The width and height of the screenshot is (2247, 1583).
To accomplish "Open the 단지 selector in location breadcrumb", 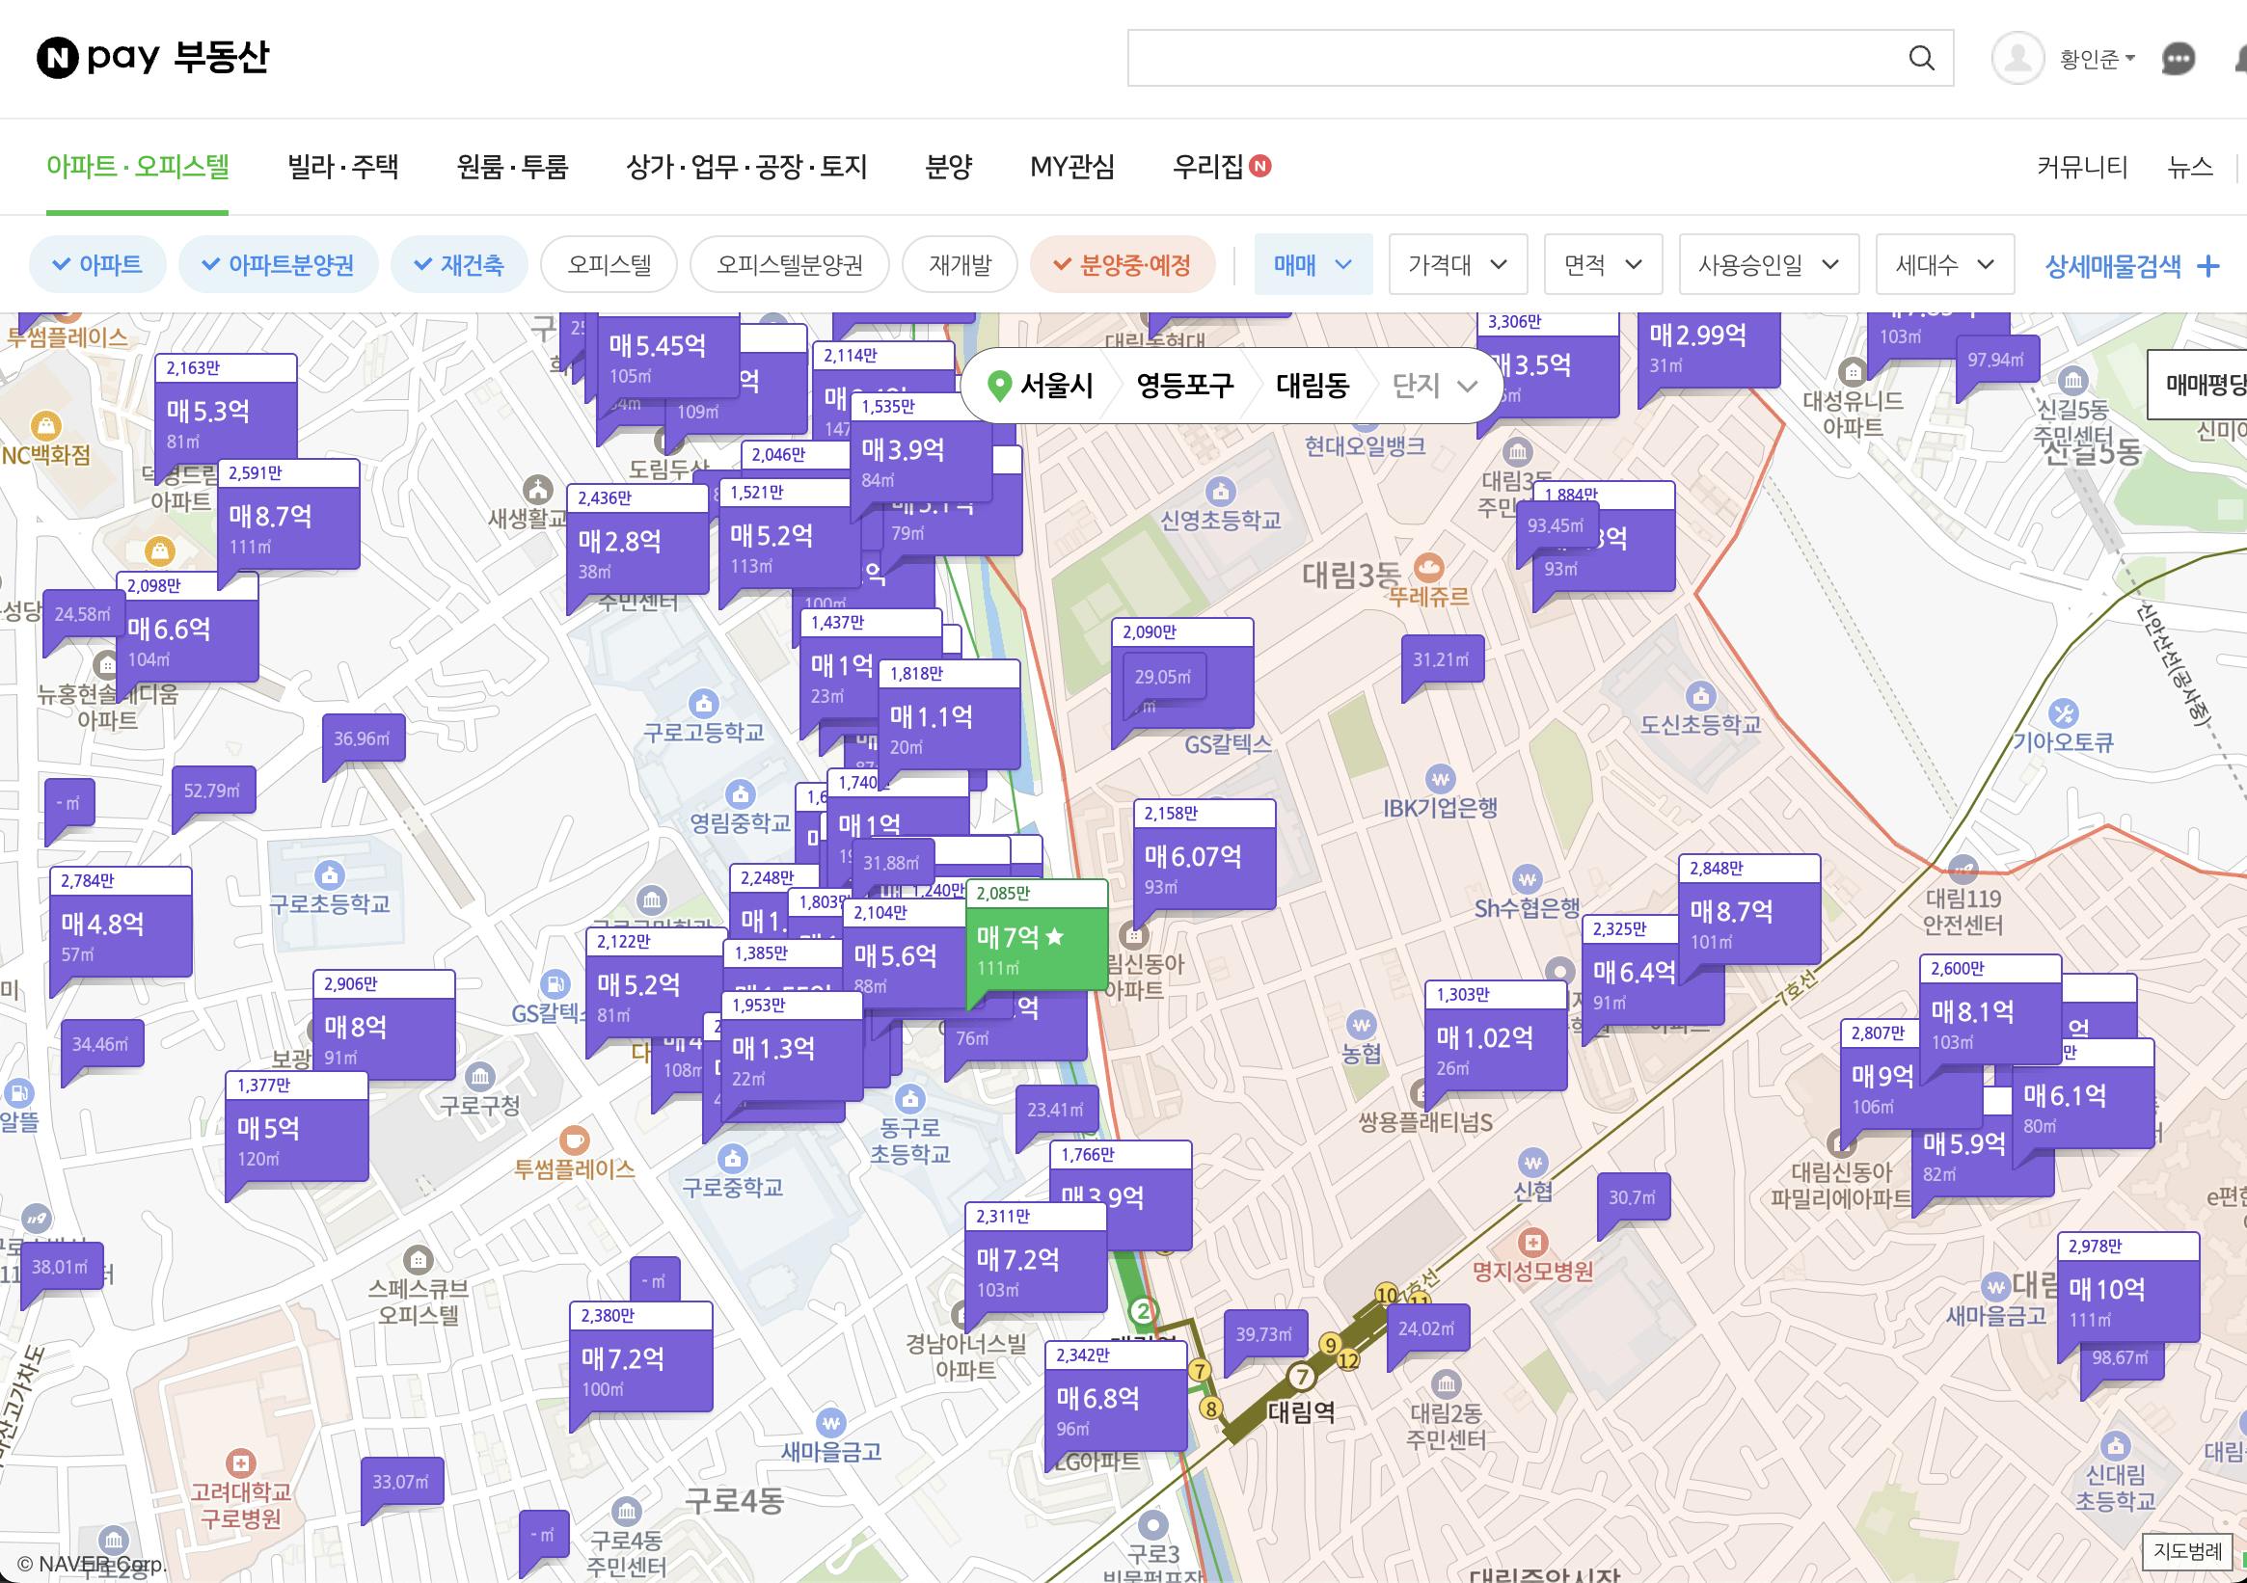I will pos(1434,386).
